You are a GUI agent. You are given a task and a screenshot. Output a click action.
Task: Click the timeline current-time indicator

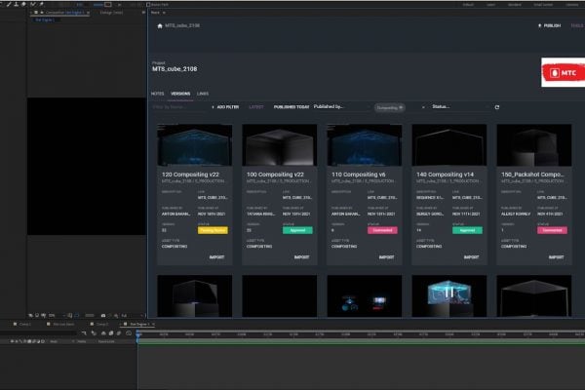pyautogui.click(x=138, y=334)
